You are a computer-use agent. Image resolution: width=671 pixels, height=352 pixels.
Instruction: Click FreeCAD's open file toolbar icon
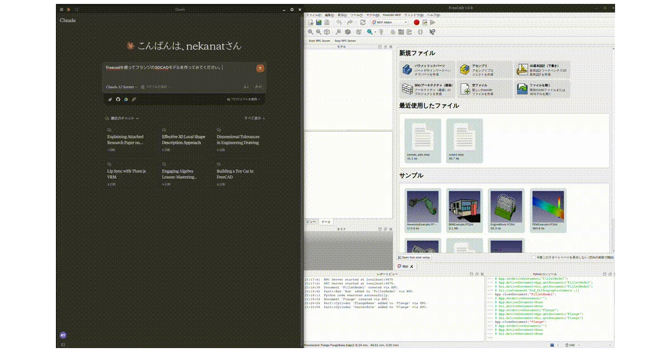pos(319,22)
